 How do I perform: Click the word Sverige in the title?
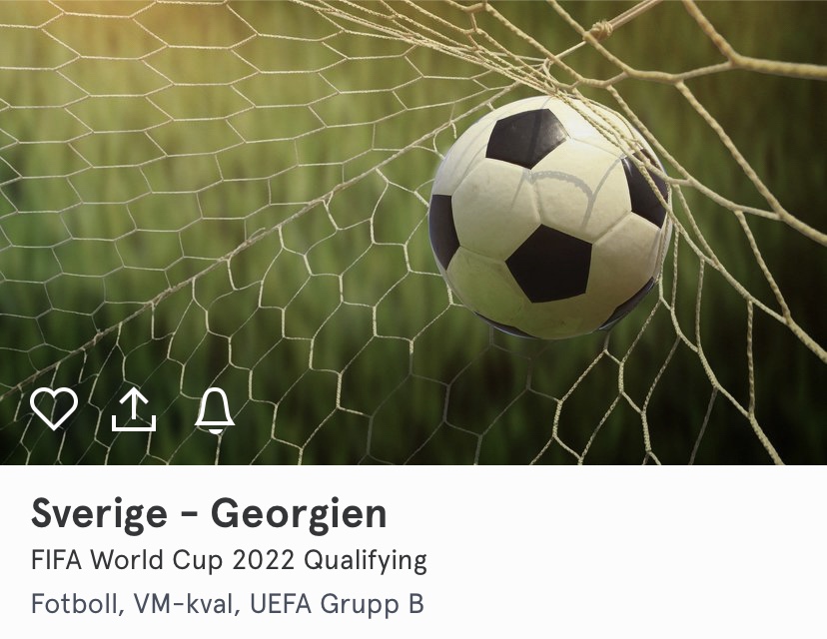(99, 514)
